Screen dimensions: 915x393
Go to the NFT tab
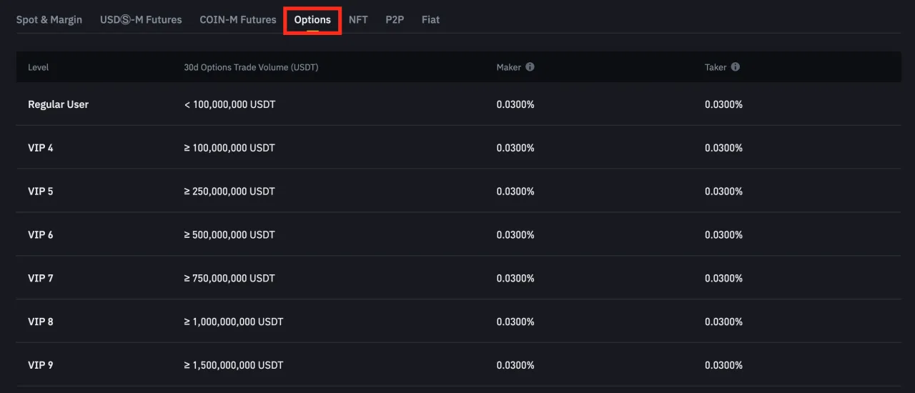coord(358,19)
